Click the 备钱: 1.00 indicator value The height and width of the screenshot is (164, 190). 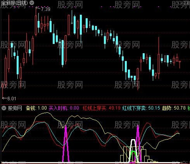click(36, 108)
